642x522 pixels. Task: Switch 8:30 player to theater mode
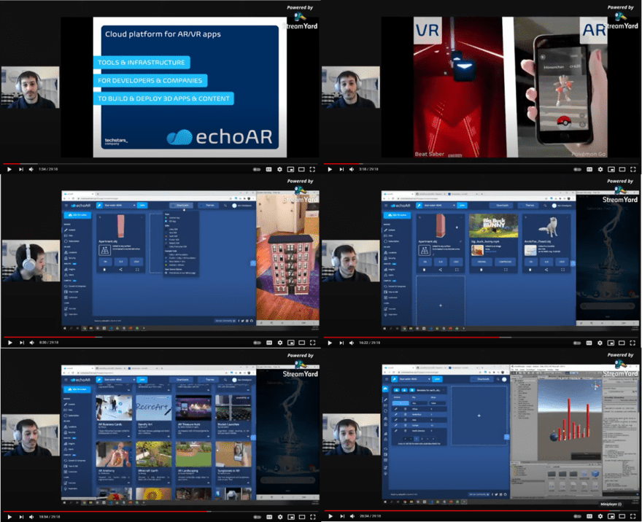302,343
